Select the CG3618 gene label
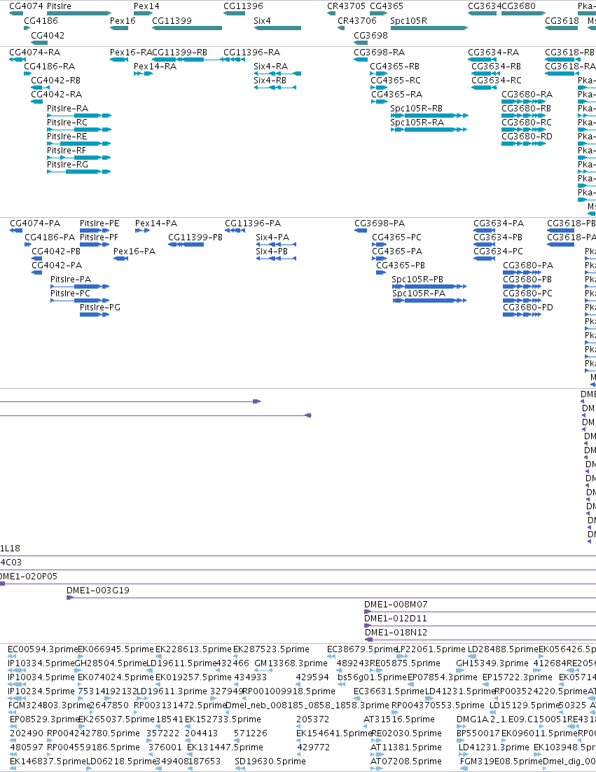The width and height of the screenshot is (596, 772). [562, 21]
